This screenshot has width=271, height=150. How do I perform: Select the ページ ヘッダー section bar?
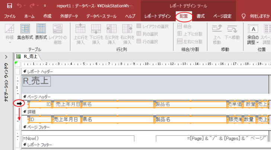tap(145, 97)
